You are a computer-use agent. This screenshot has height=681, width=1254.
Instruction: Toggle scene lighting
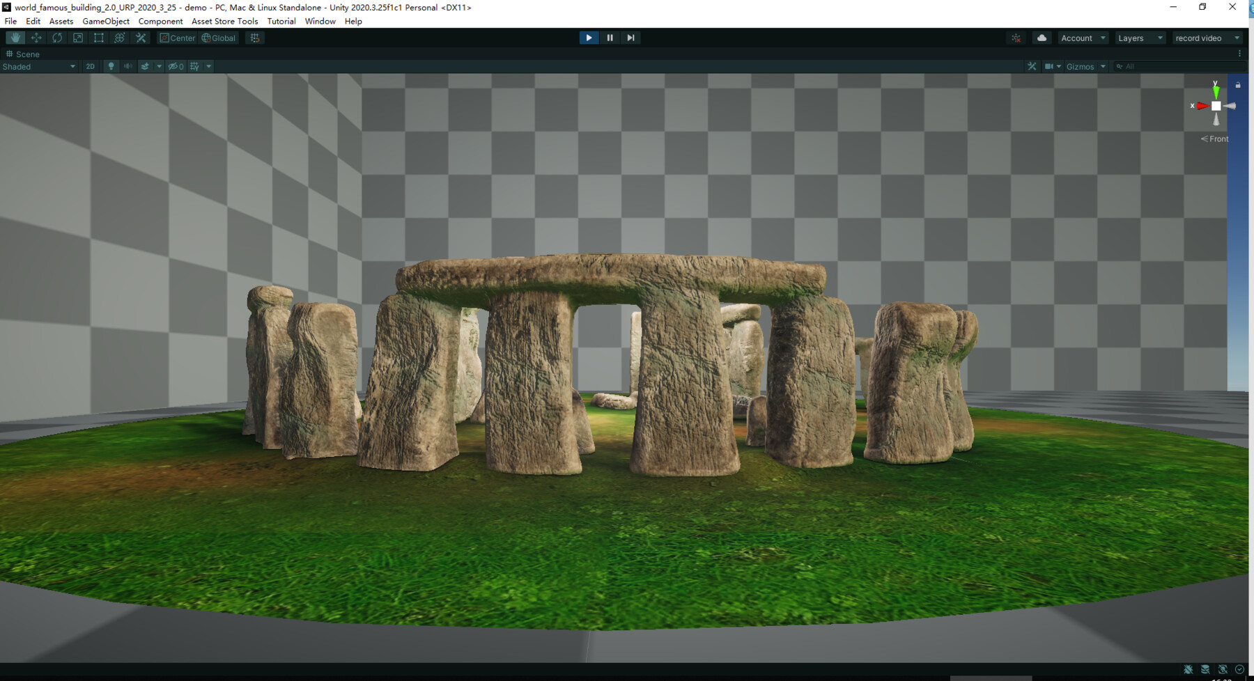pos(111,66)
